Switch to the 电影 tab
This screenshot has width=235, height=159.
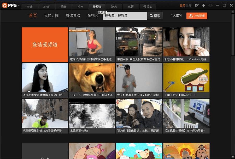[x=131, y=7]
